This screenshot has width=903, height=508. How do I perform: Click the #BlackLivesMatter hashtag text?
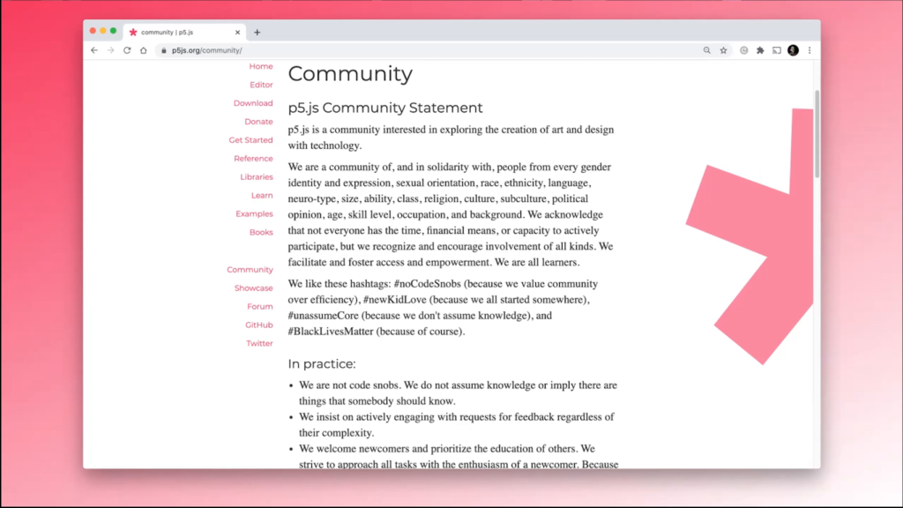(x=331, y=332)
